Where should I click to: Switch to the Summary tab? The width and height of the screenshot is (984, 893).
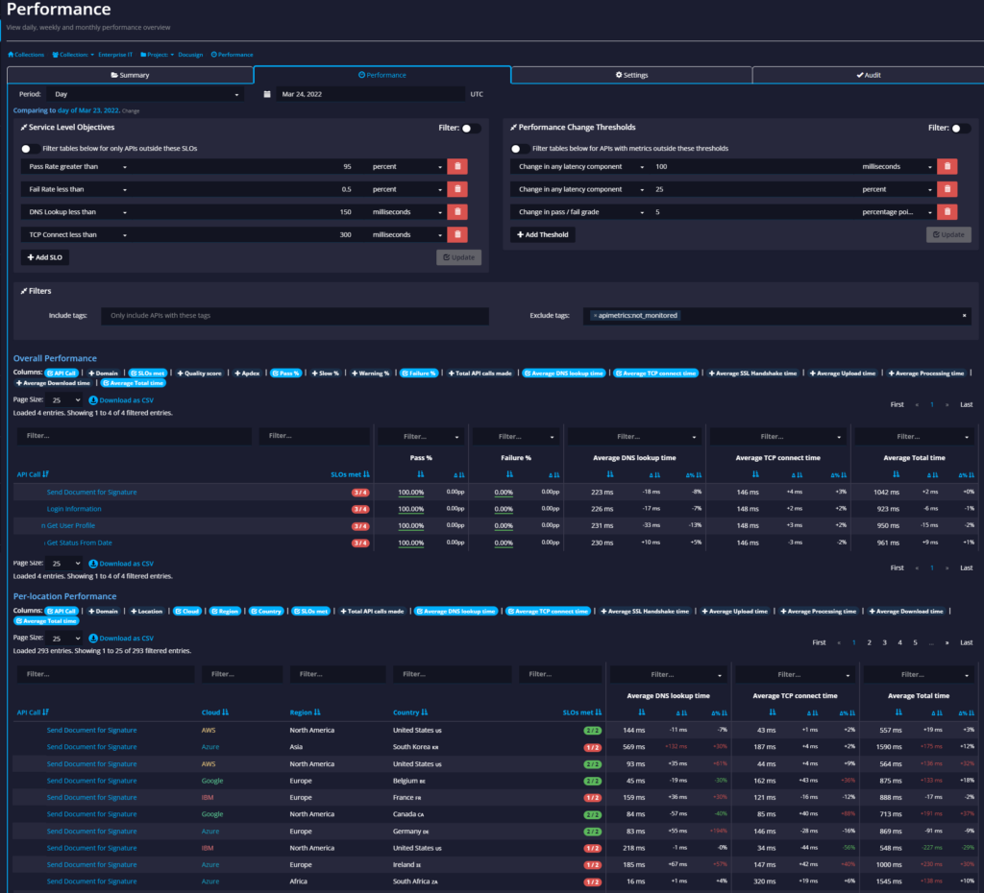tap(130, 75)
